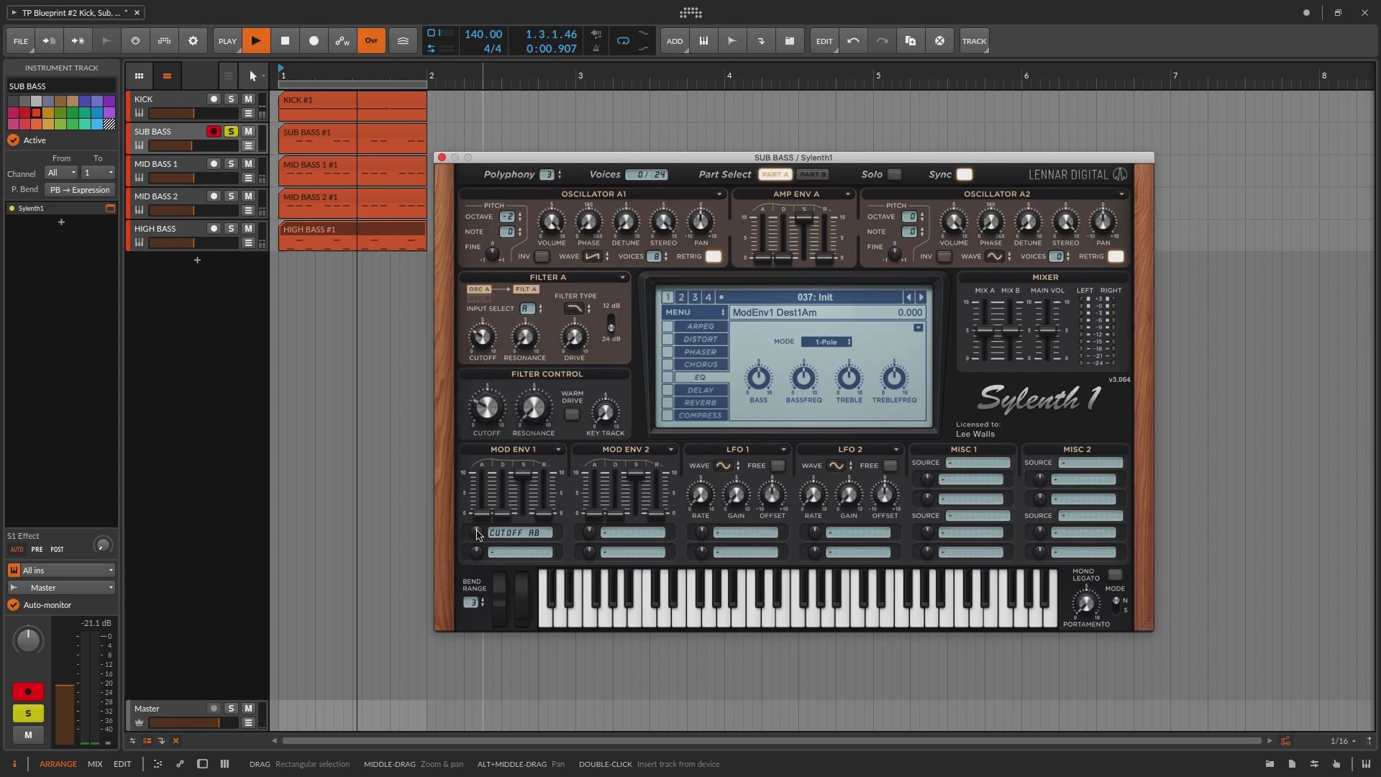The height and width of the screenshot is (777, 1381).
Task: Click the automation write icon
Action: pyautogui.click(x=342, y=41)
